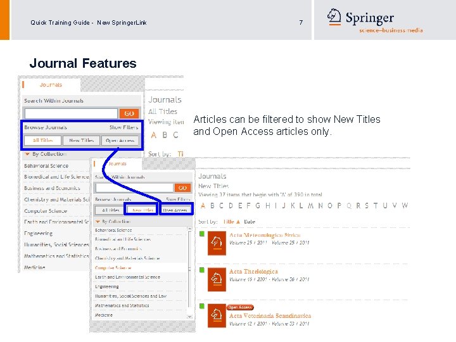The image size is (456, 342).
Task: Click green access square beside Acta Theriologica
Action: click(x=202, y=270)
